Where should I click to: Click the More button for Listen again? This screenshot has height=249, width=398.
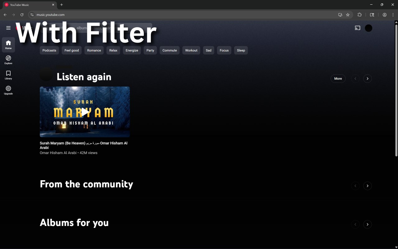[x=338, y=78]
